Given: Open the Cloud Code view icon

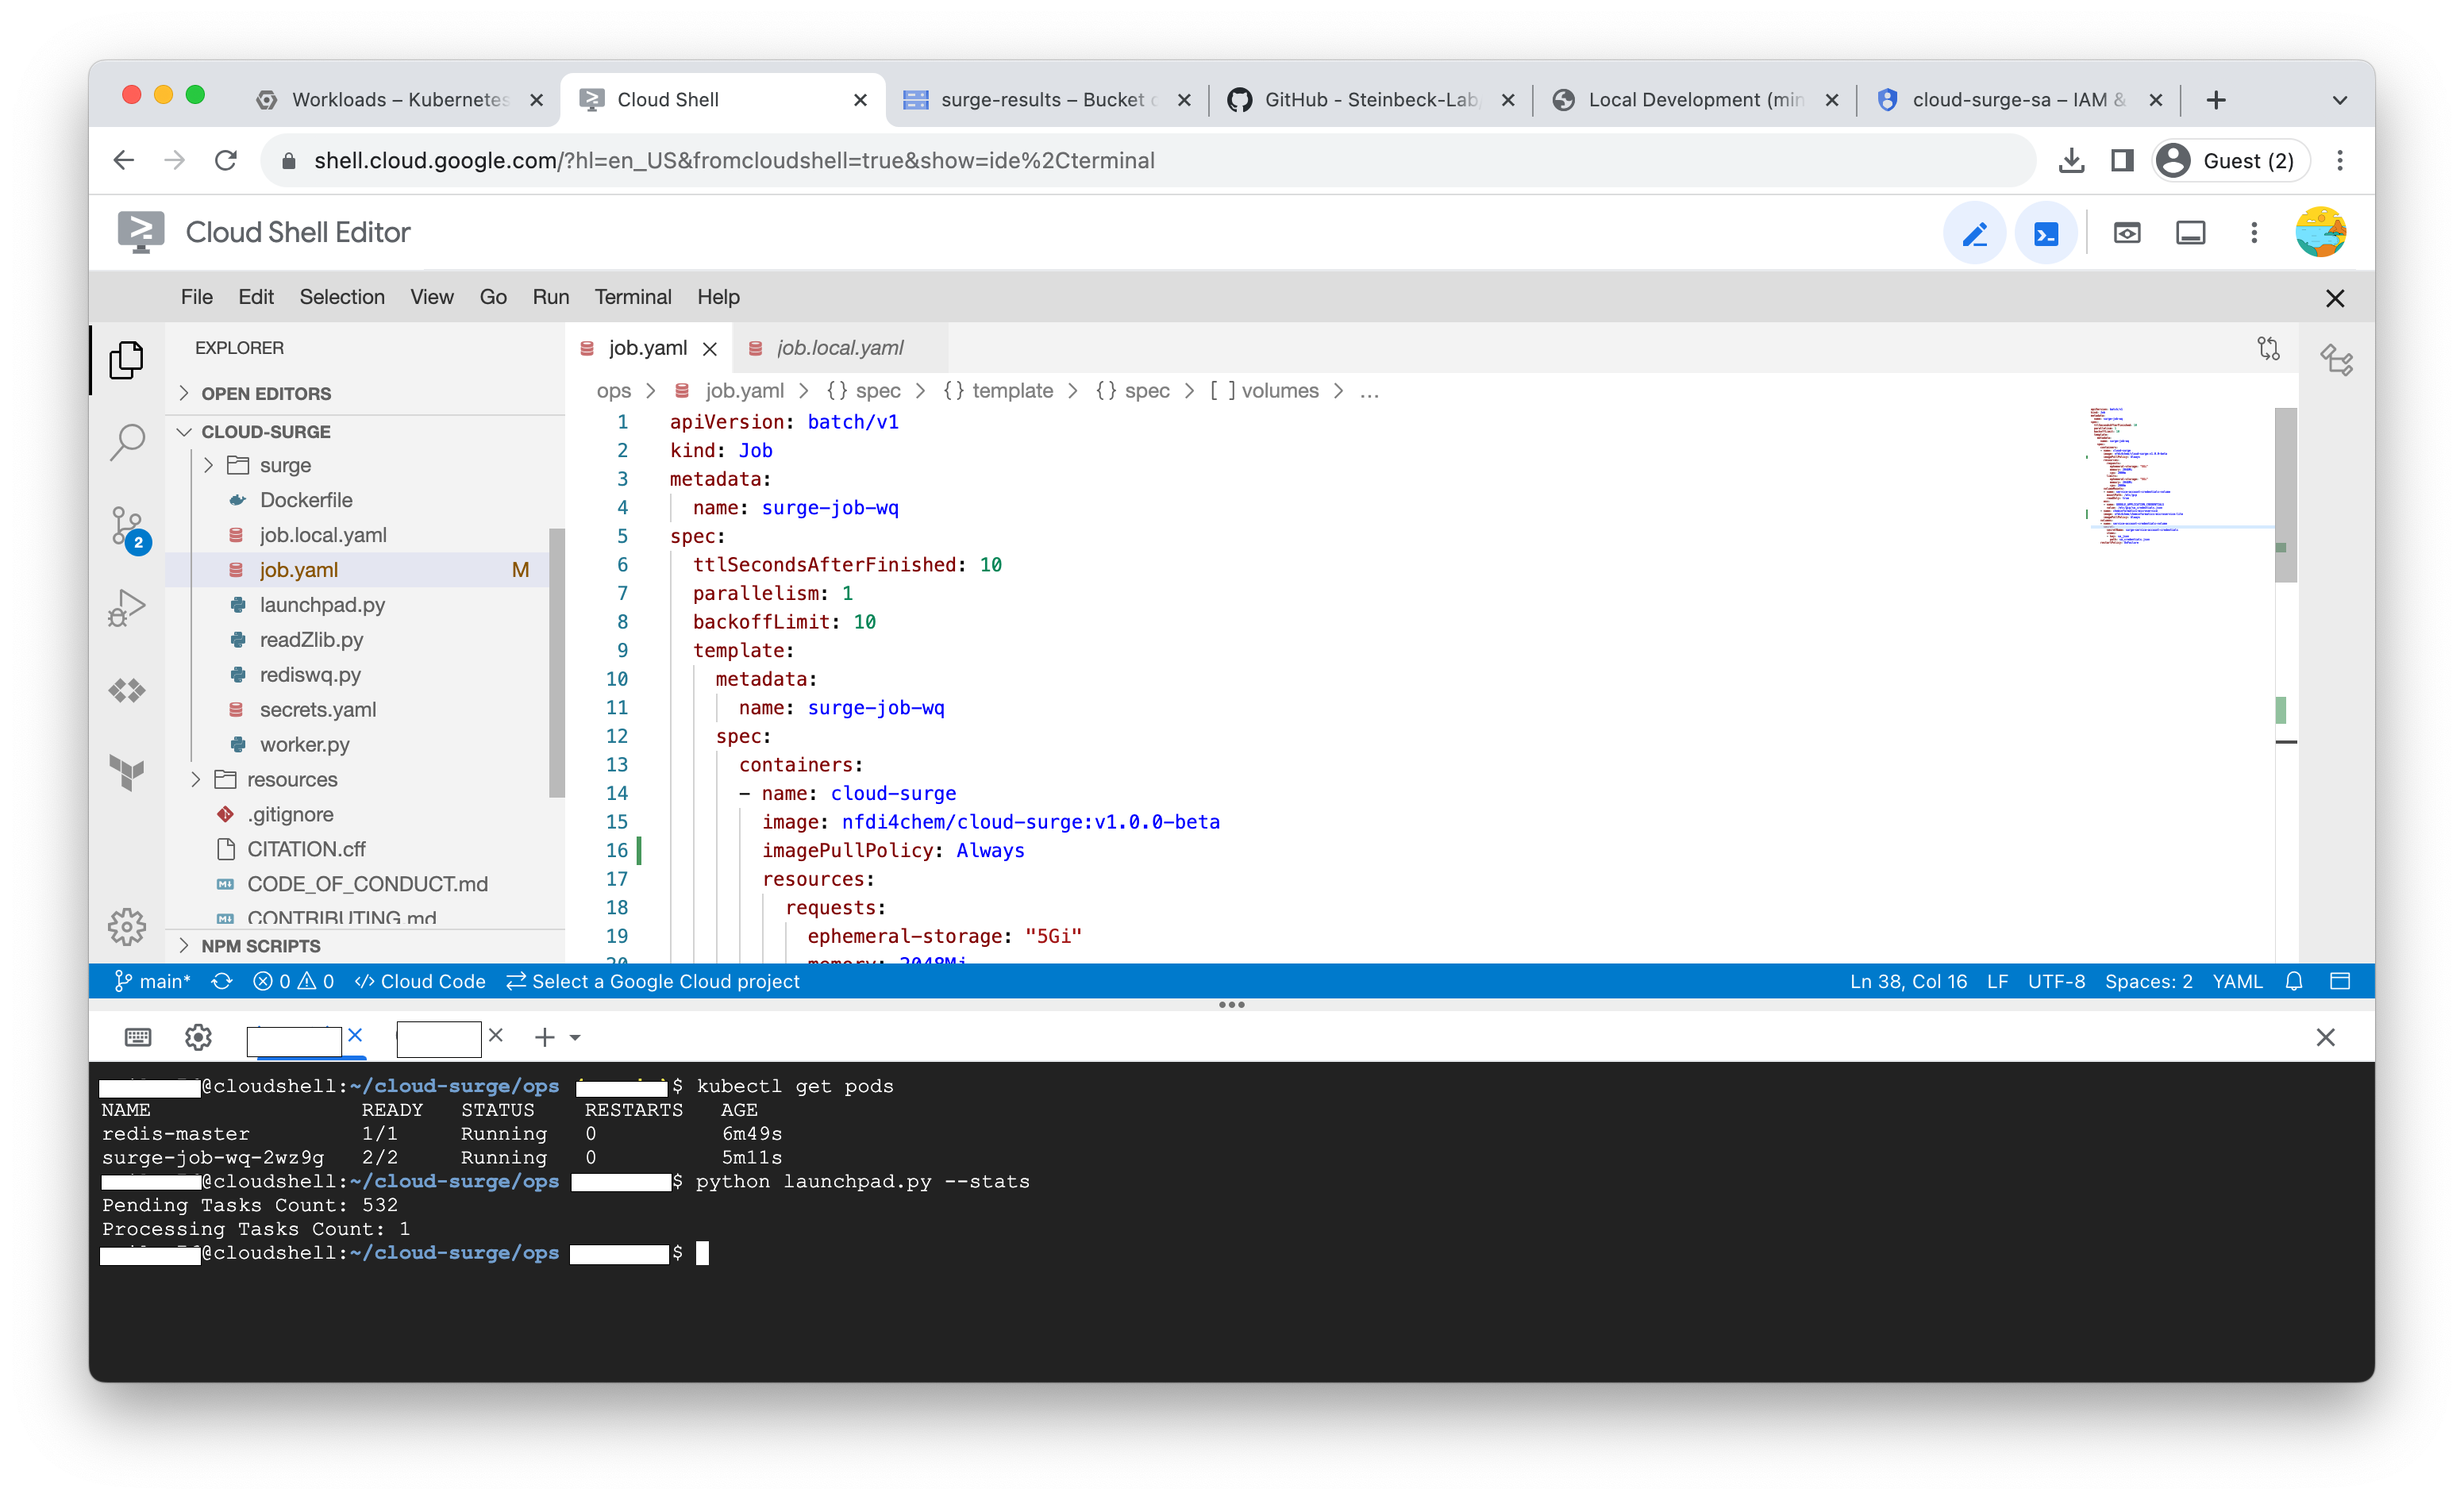Looking at the screenshot, I should [126, 690].
